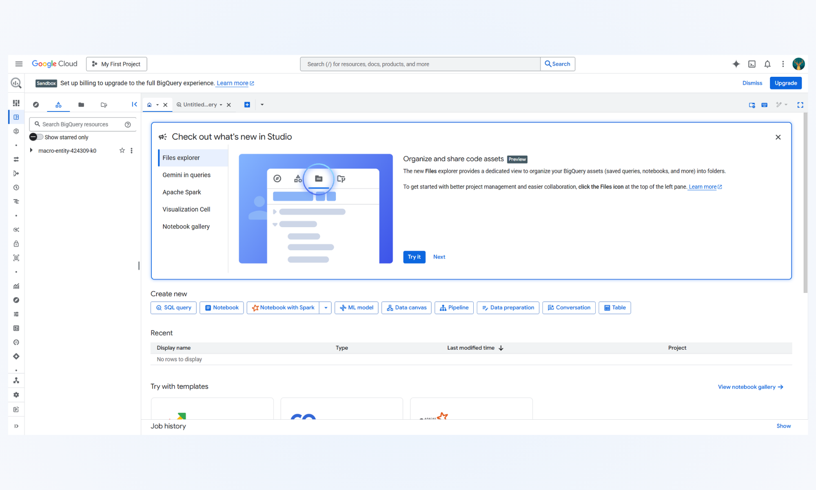Sort by Last modified time column
Viewport: 816px width, 490px height.
475,348
